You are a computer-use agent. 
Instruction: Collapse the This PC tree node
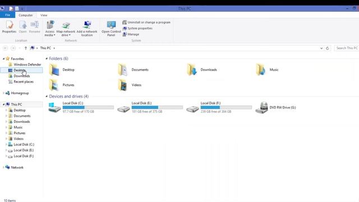coord(4,104)
